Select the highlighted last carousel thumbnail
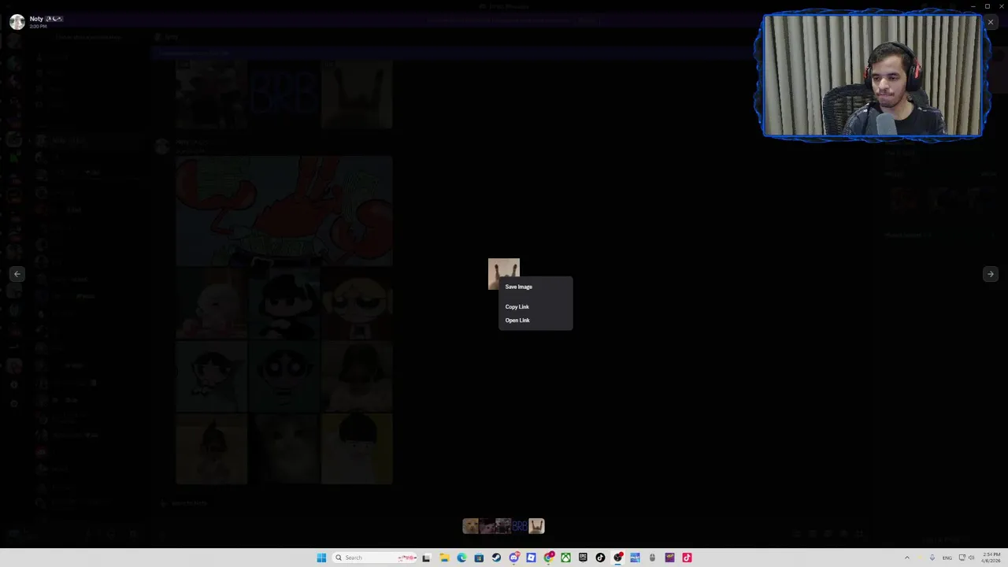Image resolution: width=1008 pixels, height=567 pixels. click(536, 526)
